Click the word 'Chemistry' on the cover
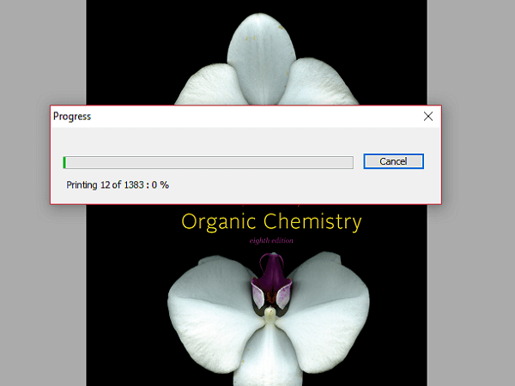The height and width of the screenshot is (386, 515). [312, 222]
